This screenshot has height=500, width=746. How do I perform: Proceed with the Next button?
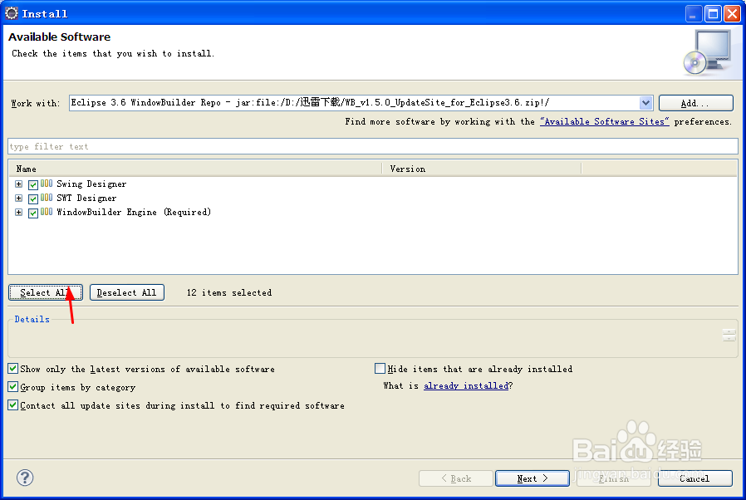point(533,478)
